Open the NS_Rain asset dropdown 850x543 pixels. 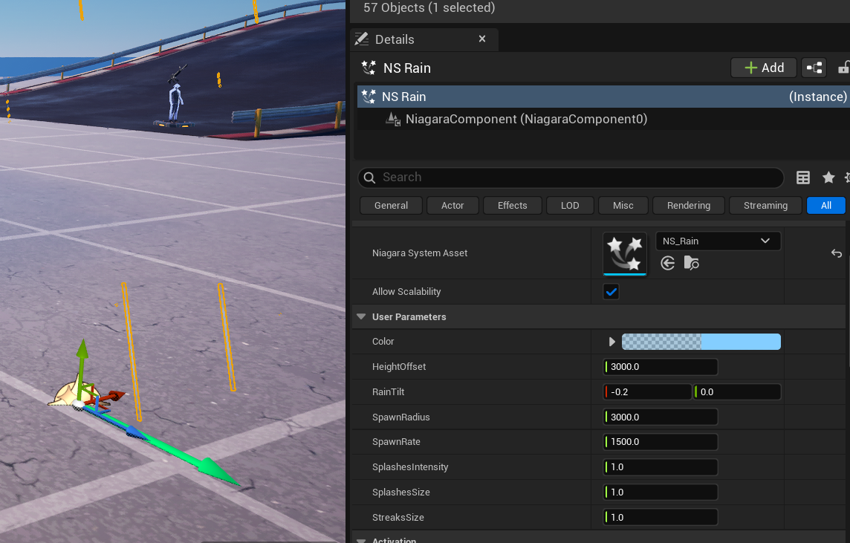(x=718, y=241)
